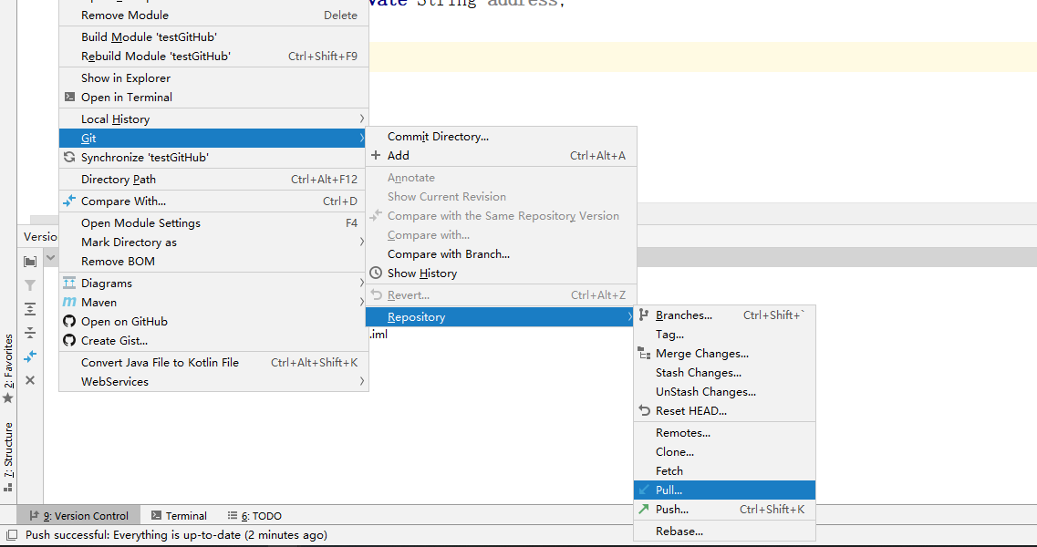Viewport: 1037px width, 547px height.
Task: Expand the Local History submenu arrow
Action: click(x=362, y=119)
